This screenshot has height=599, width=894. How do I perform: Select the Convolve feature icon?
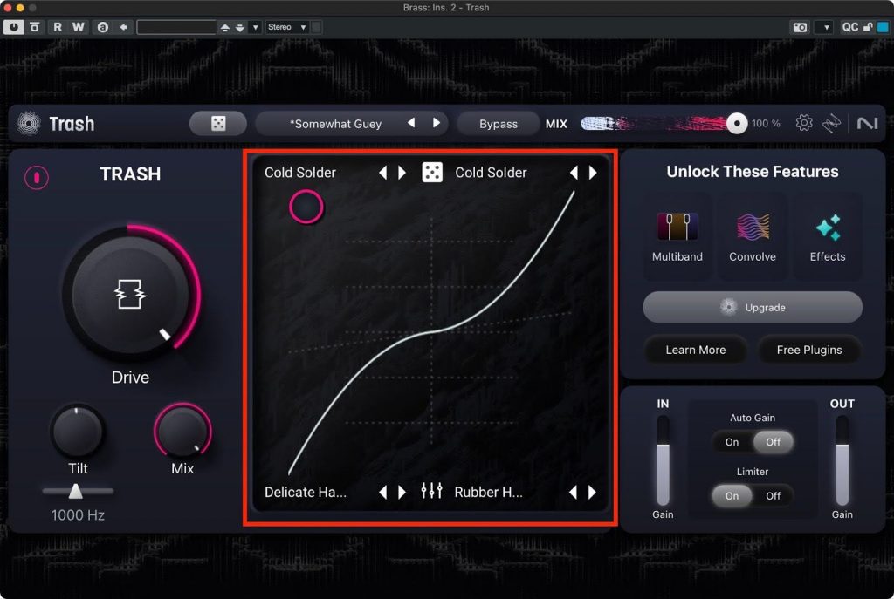point(752,228)
